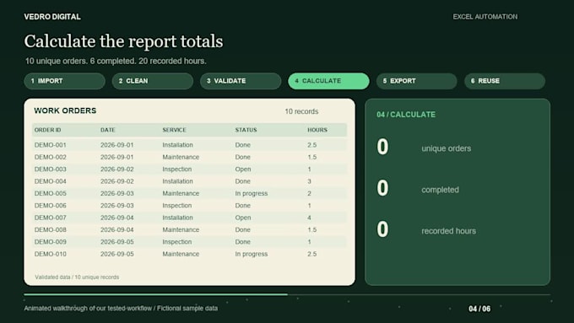The height and width of the screenshot is (323, 574).
Task: Click the DATE column header
Action: click(x=108, y=130)
